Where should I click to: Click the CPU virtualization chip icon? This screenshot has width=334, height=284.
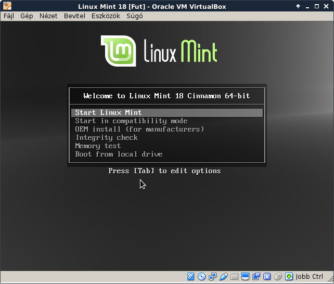point(267,277)
